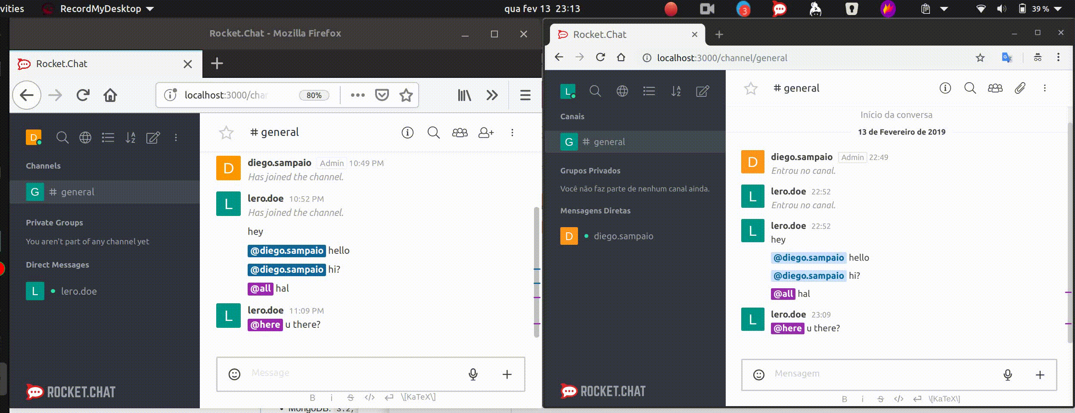Click the orange D user avatar in Firefox sidebar

click(x=34, y=137)
